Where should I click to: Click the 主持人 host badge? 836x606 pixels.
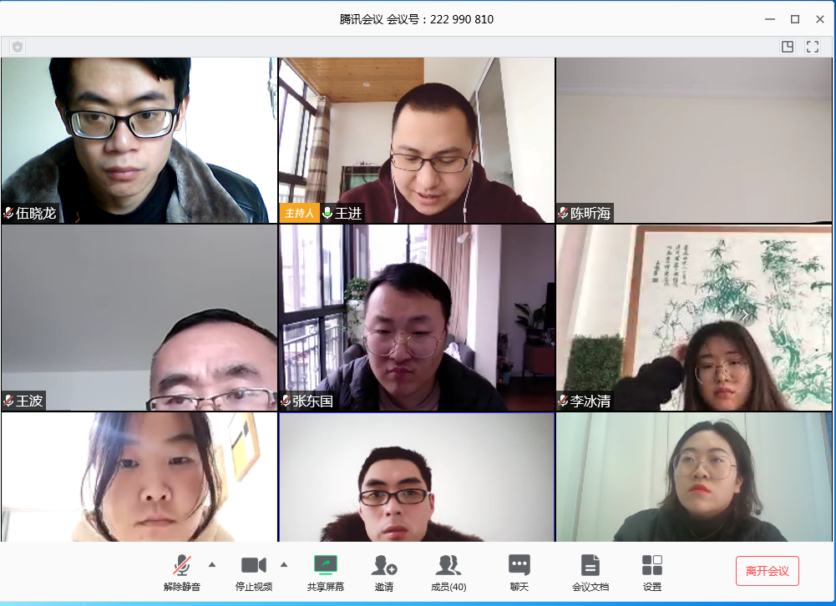pos(299,213)
